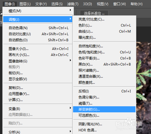Open 颜色查找 adjustment

tap(104, 83)
